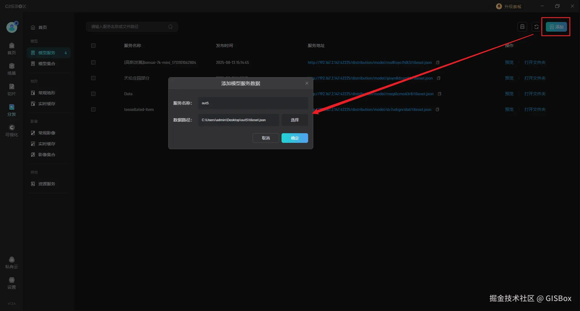Click the service name tessellated-item
The height and width of the screenshot is (311, 580).
[x=139, y=110]
